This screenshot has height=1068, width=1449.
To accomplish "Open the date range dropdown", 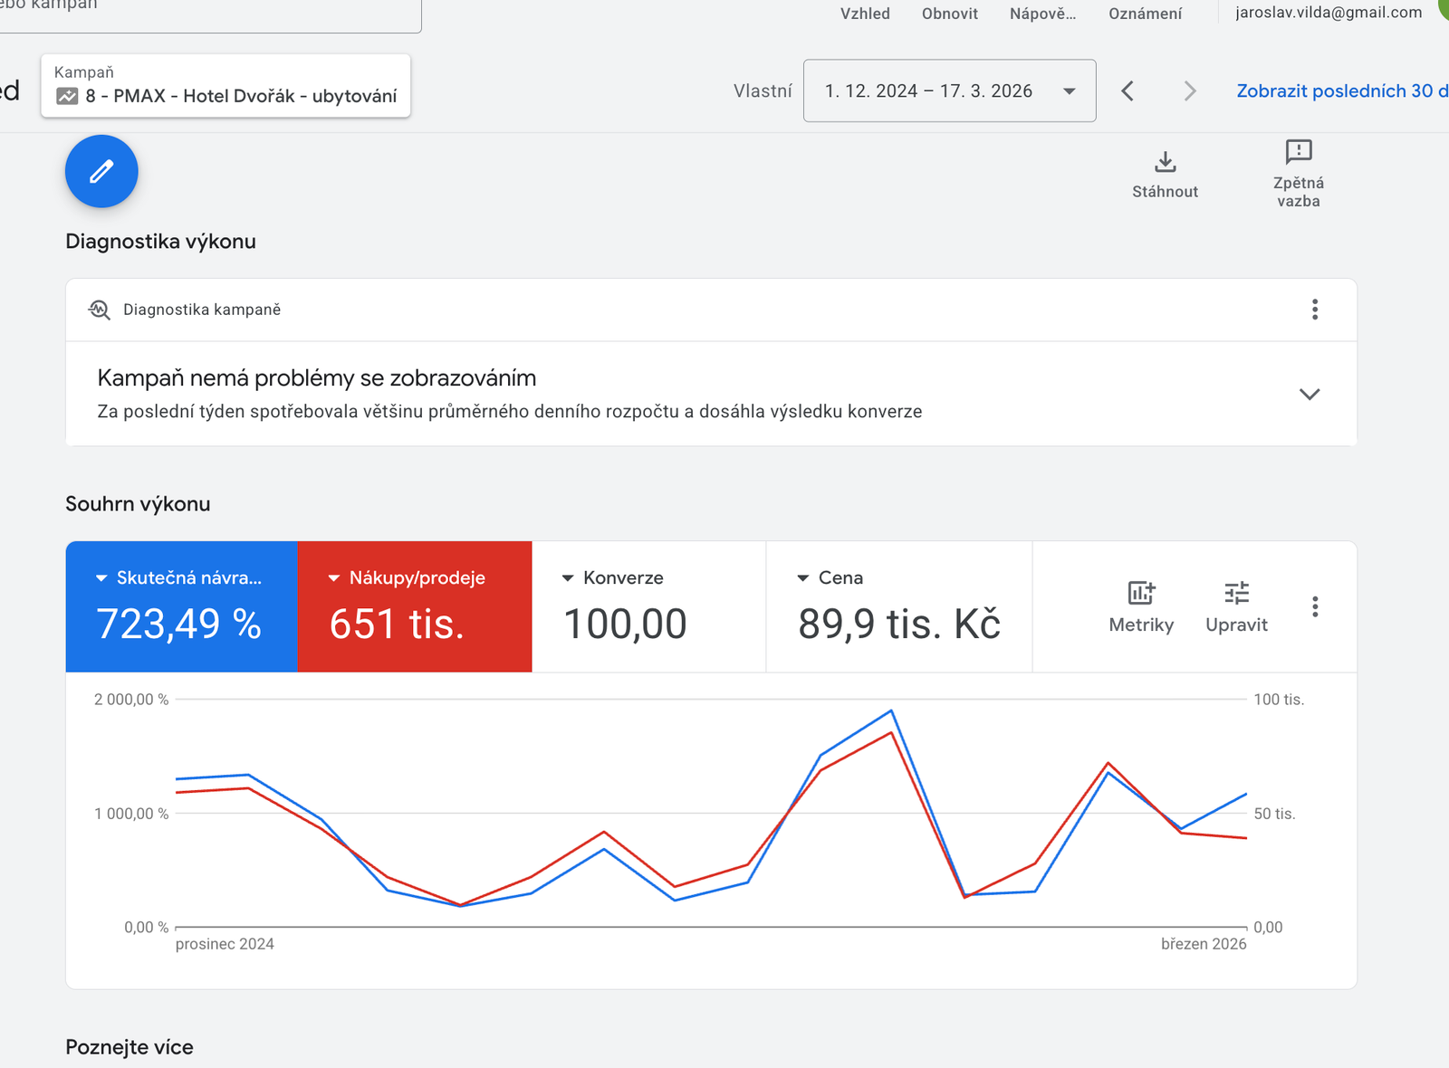I will click(949, 91).
